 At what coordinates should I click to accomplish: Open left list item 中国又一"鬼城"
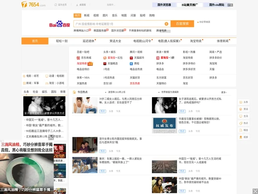click(x=44, y=120)
